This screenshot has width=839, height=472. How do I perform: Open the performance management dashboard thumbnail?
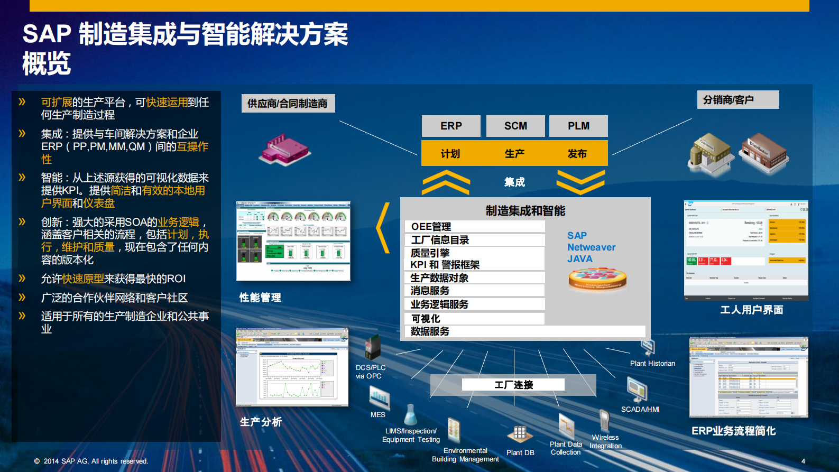pyautogui.click(x=293, y=241)
